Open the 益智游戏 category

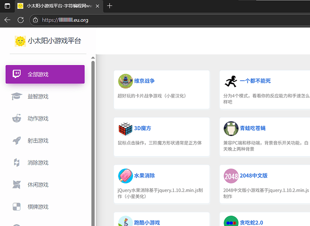[38, 96]
